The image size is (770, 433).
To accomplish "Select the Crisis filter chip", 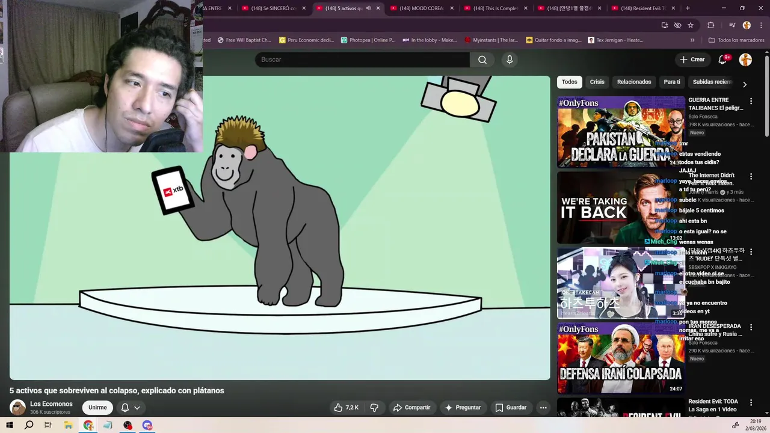I will tap(597, 82).
